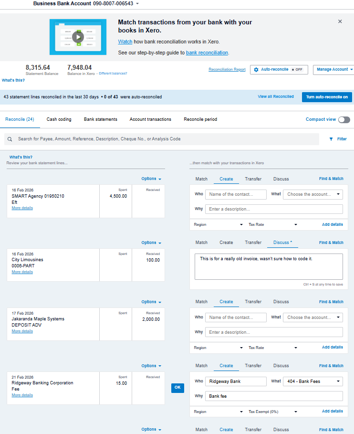Select Discuss tab for Ridgeway Bank line
The height and width of the screenshot is (434, 354).
[x=281, y=366]
